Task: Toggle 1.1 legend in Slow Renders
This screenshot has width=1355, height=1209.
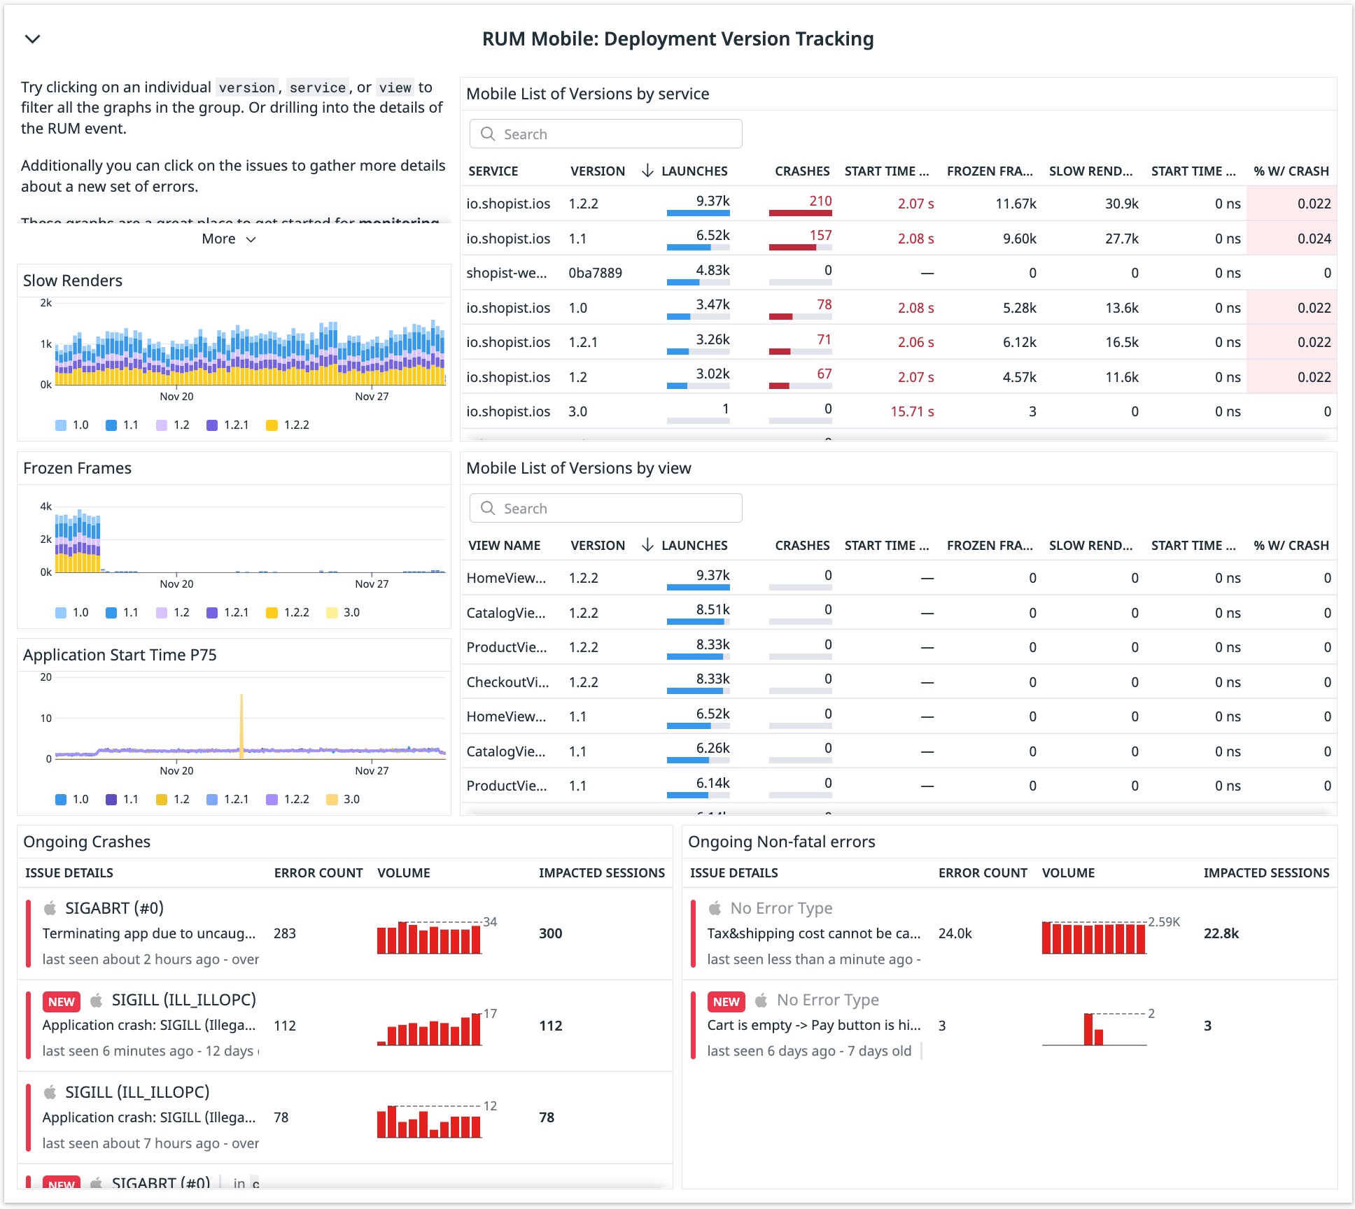Action: 122,425
